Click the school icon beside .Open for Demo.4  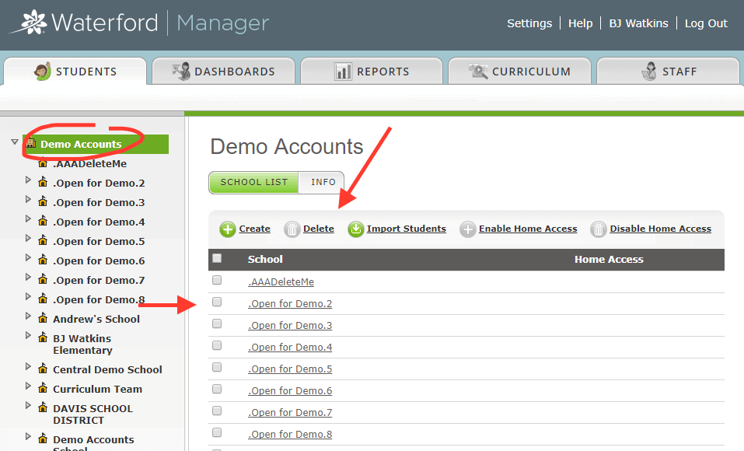pyautogui.click(x=43, y=221)
